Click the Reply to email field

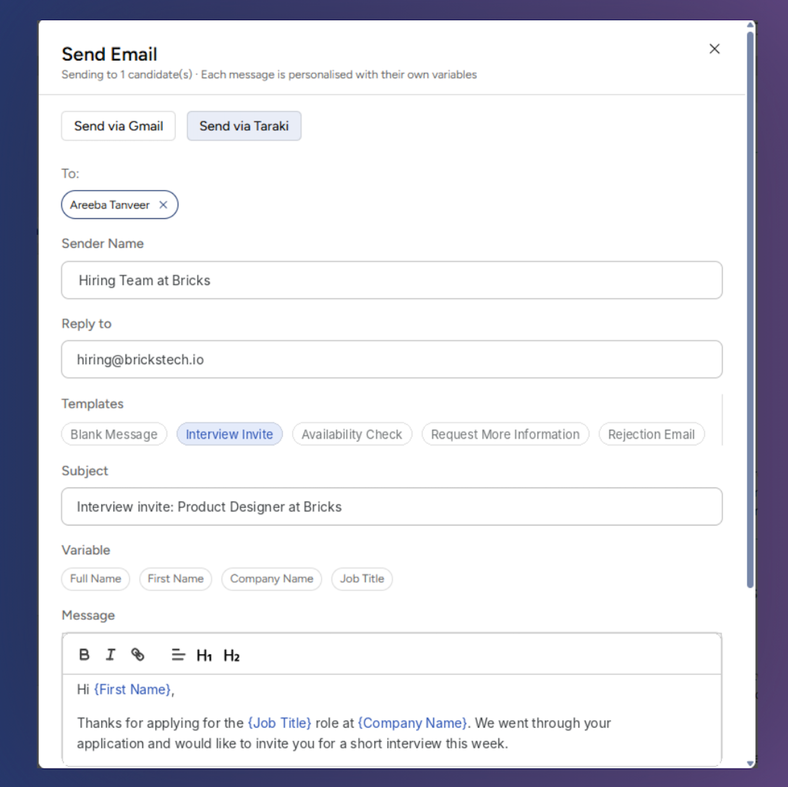tap(392, 360)
